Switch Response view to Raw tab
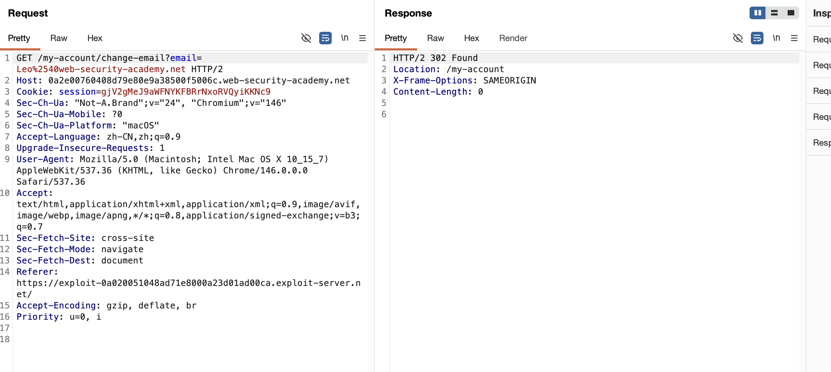This screenshot has height=372, width=831. (x=435, y=38)
